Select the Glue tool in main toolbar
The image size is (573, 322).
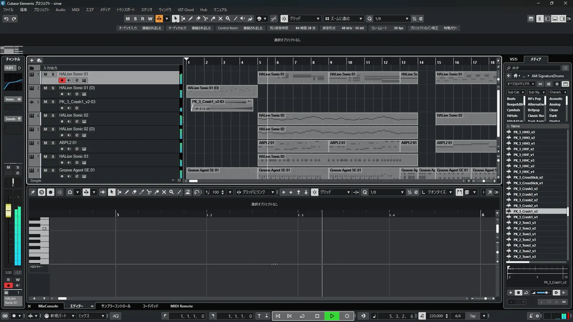coord(213,18)
